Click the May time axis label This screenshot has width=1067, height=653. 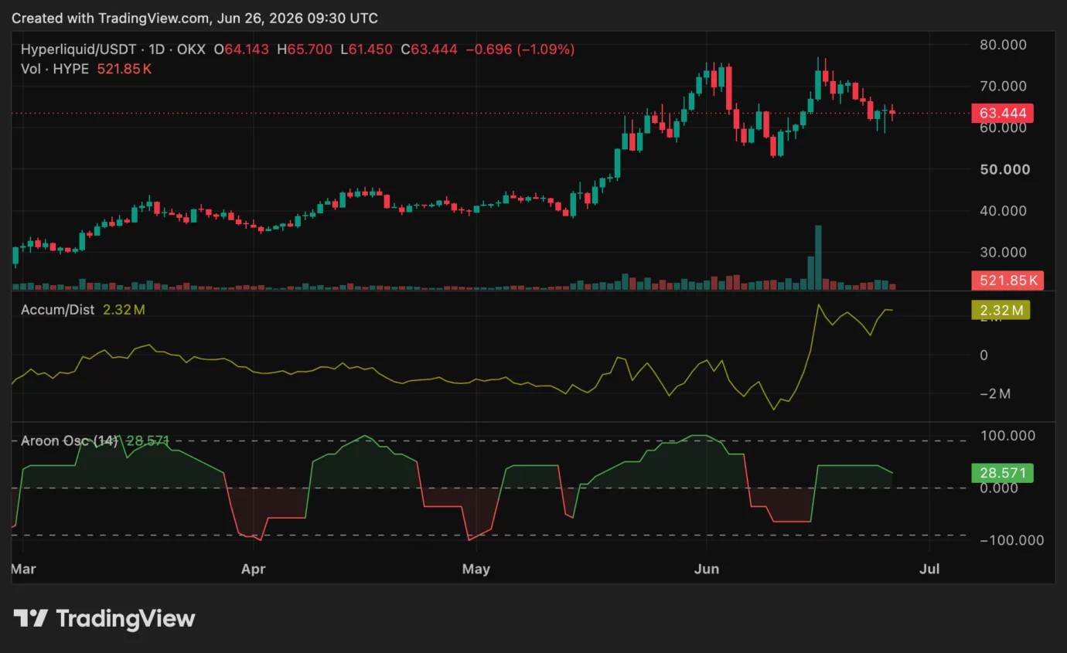(x=476, y=570)
